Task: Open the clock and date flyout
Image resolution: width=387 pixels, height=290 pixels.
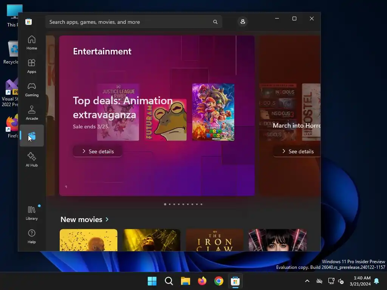Action: 360,281
